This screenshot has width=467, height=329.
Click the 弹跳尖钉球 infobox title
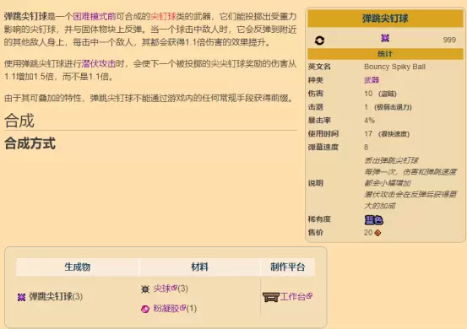(x=385, y=19)
